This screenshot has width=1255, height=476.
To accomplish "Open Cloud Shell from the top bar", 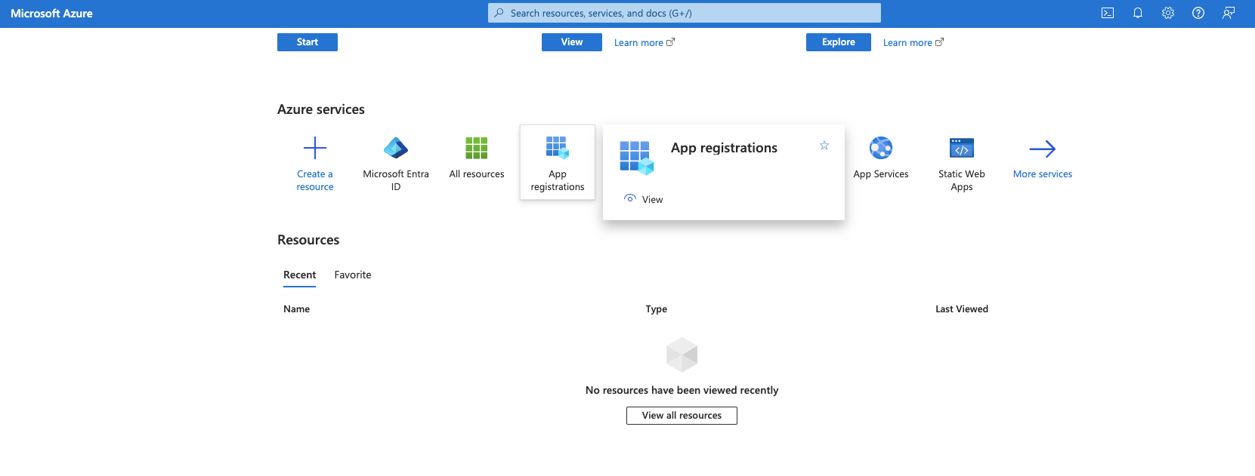I will [x=1108, y=13].
